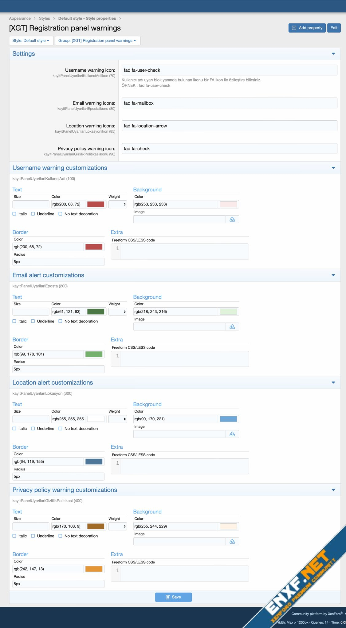Enable Italic in Username warning text
The width and height of the screenshot is (346, 628).
(x=14, y=214)
